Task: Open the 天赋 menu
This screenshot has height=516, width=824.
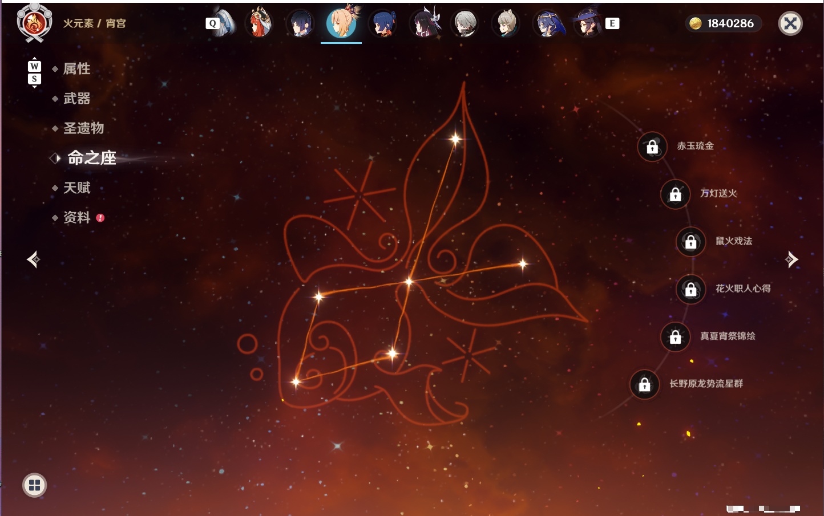Action: 76,188
